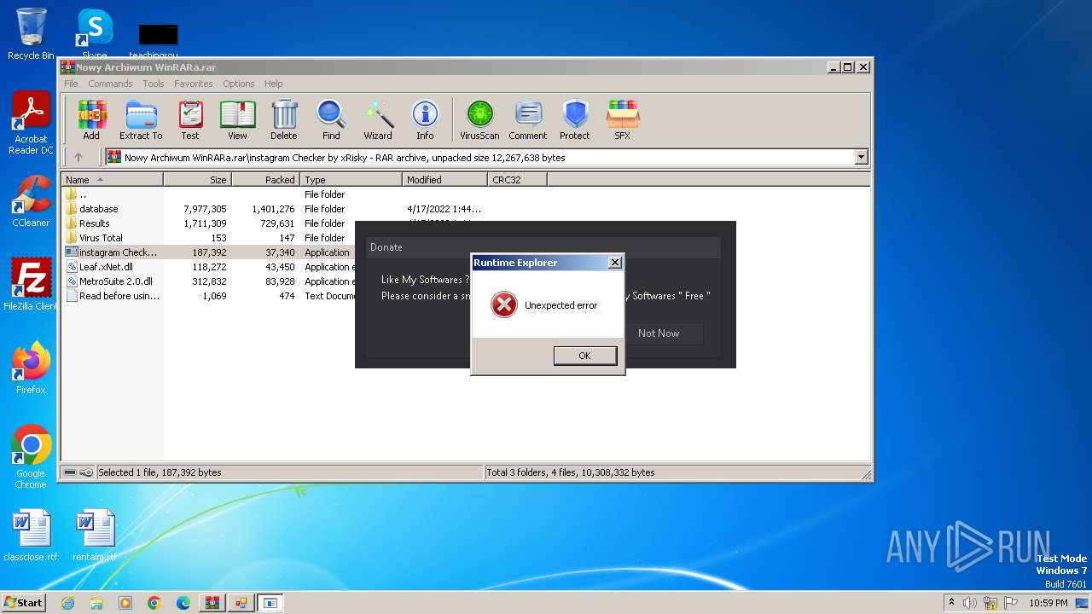Open the File menu
The image size is (1092, 614).
click(71, 84)
